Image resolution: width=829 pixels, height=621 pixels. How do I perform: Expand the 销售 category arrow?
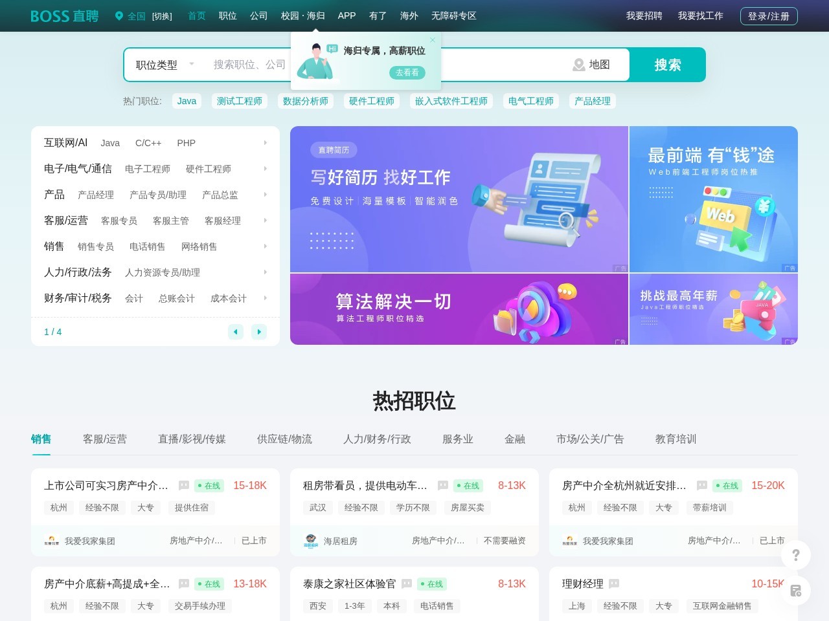click(265, 246)
